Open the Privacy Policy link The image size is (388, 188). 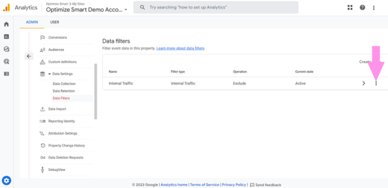pos(234,185)
